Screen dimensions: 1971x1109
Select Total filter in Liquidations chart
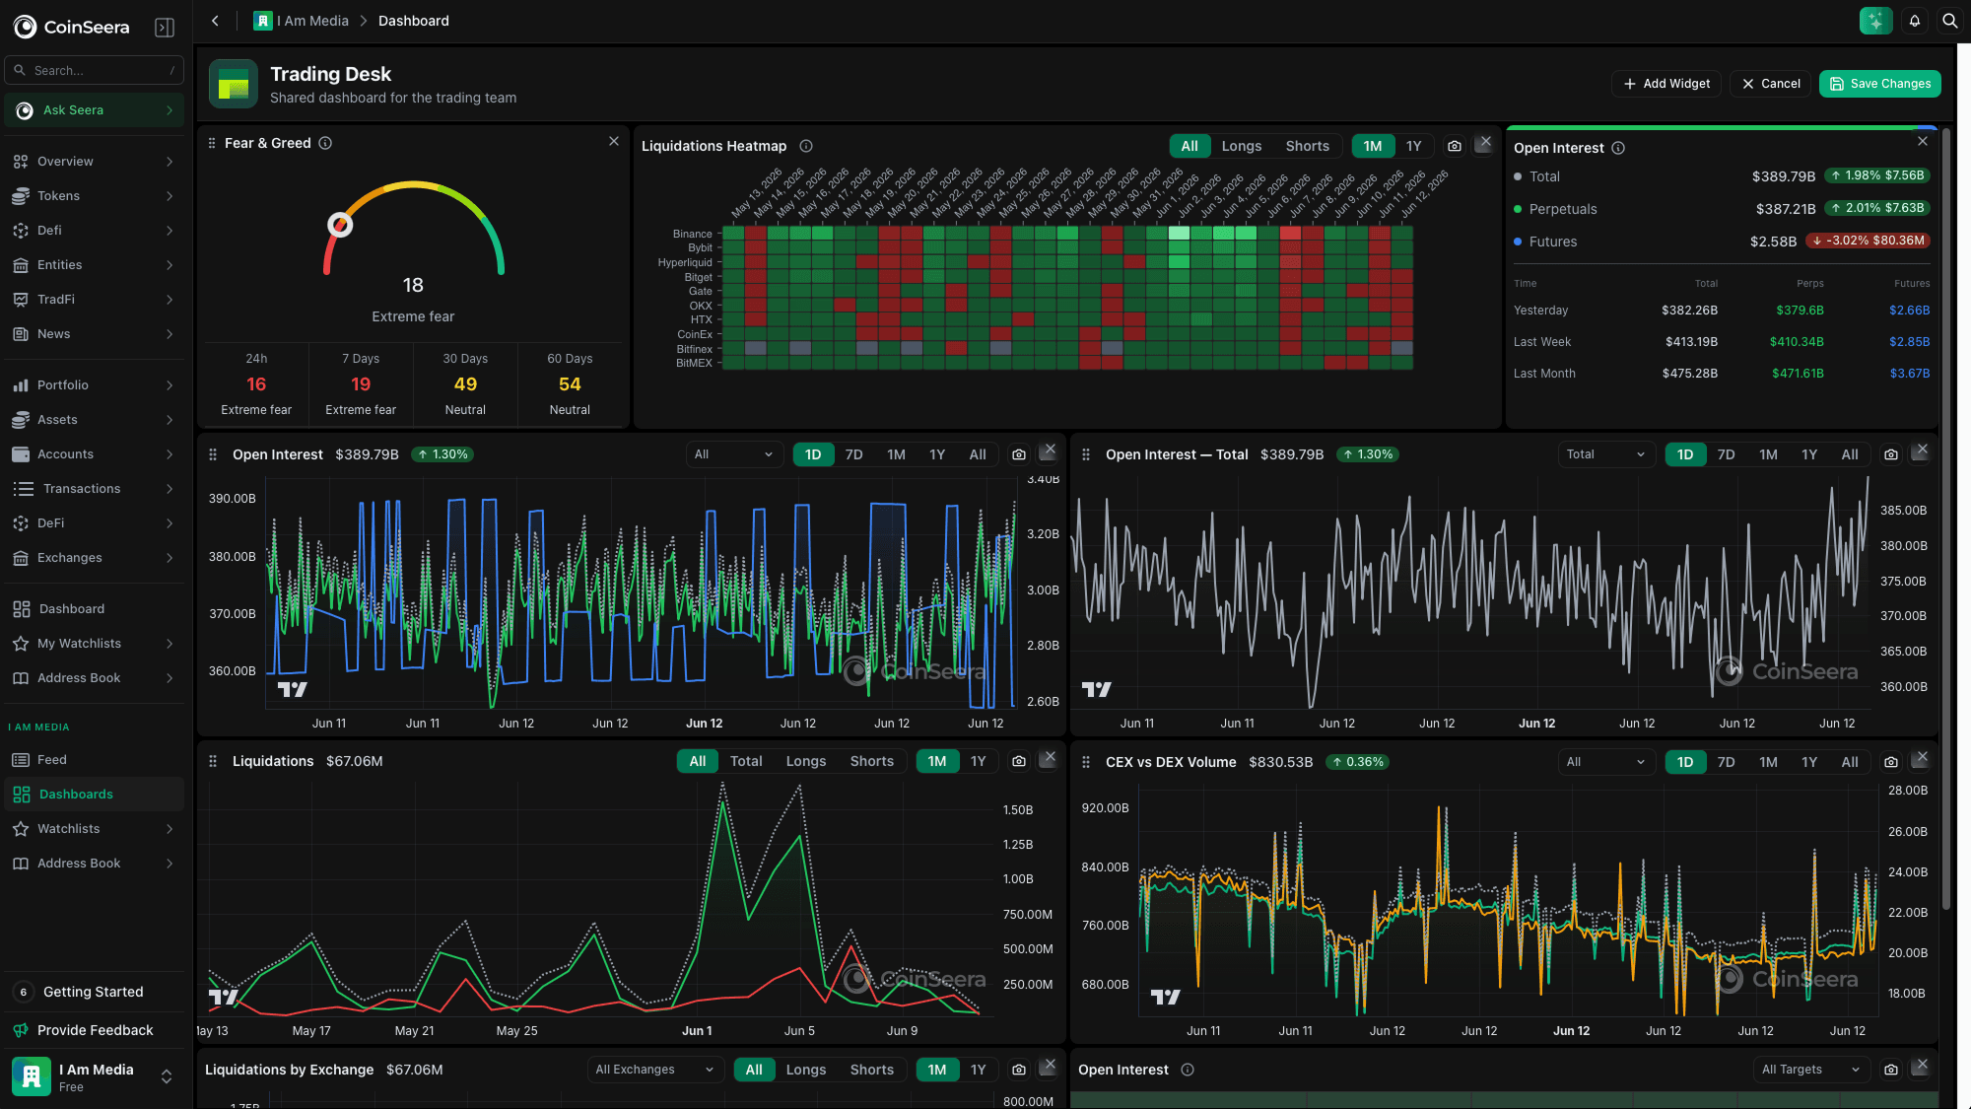[746, 761]
